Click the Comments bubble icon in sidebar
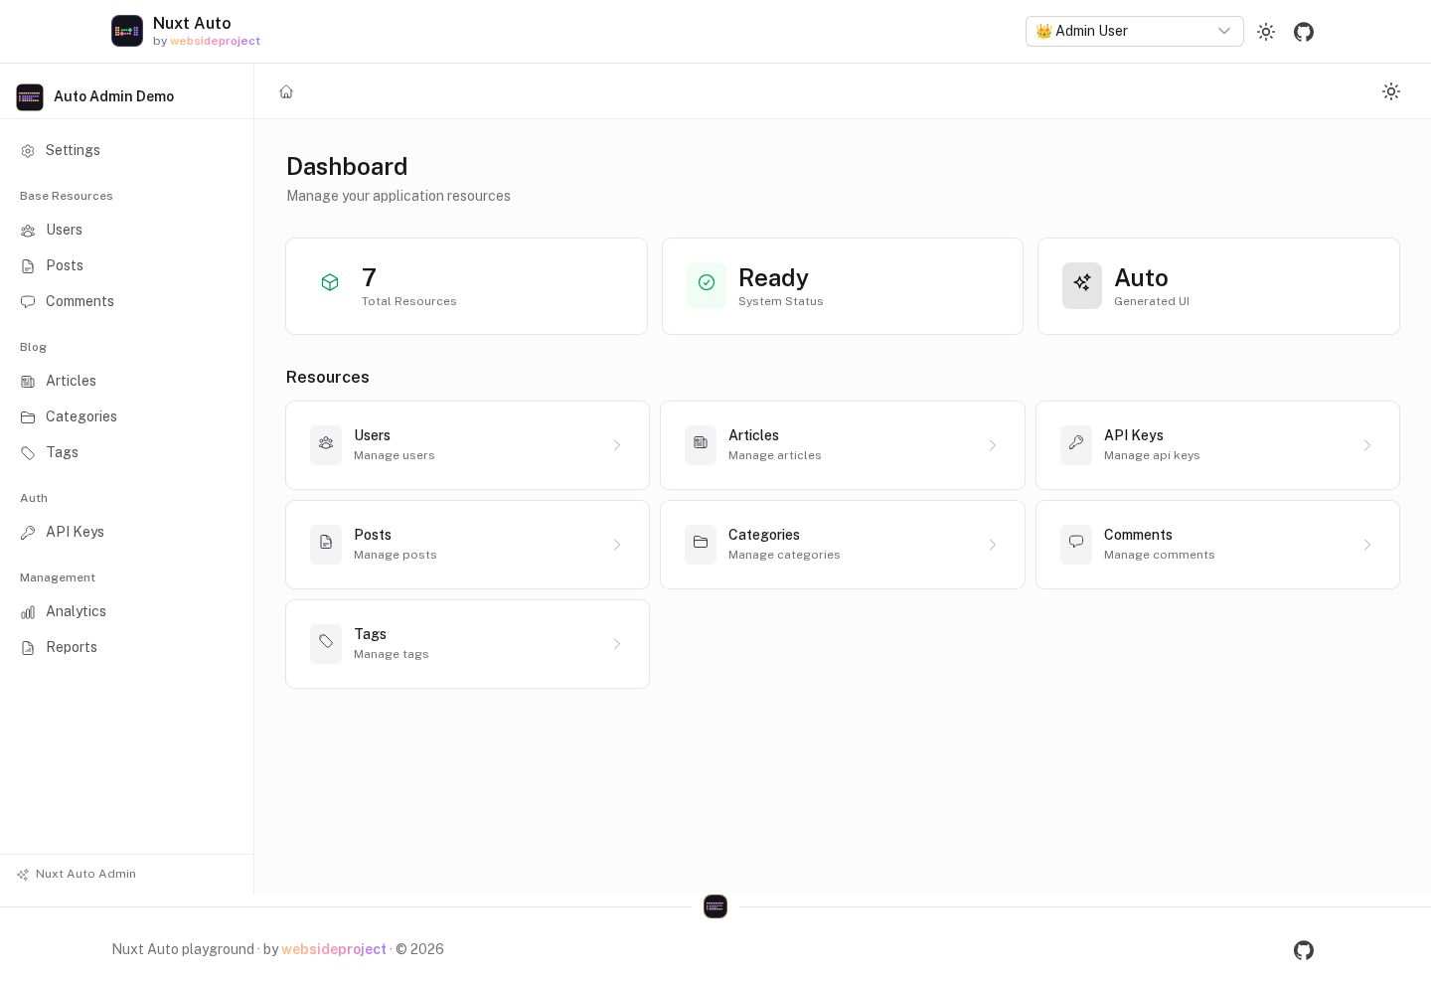1431x982 pixels. coord(28,302)
